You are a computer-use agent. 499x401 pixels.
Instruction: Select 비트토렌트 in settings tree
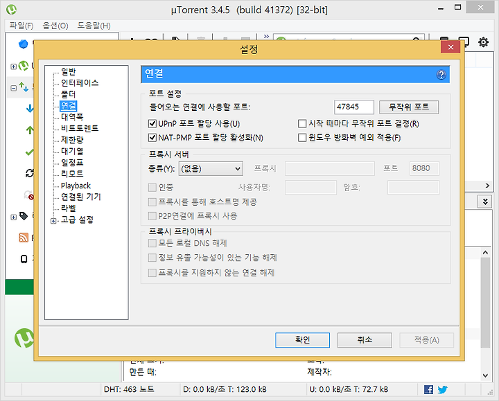(x=80, y=129)
